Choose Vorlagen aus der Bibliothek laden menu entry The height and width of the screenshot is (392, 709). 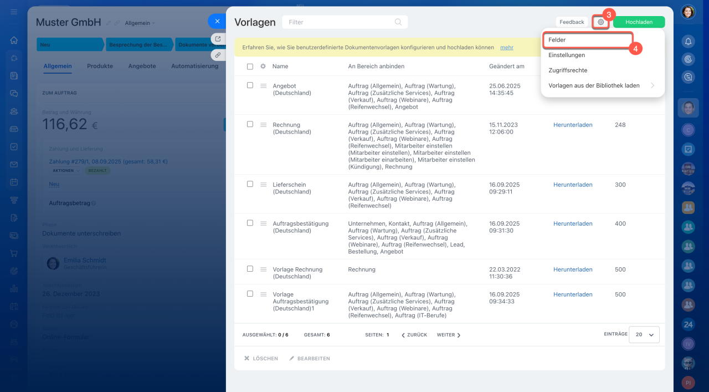coord(594,85)
